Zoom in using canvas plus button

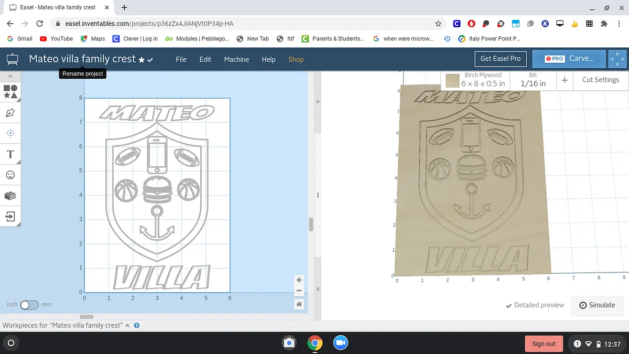point(299,280)
